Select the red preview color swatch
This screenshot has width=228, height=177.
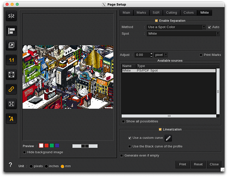[46, 146]
